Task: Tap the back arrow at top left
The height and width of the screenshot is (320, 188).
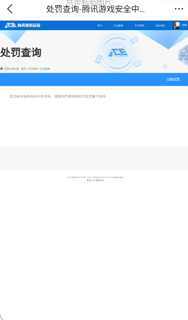Action: tap(10, 9)
